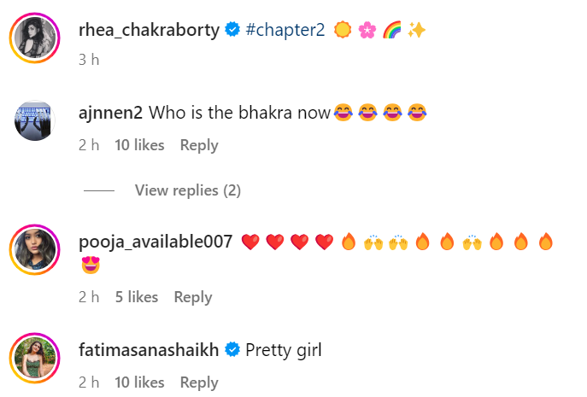Show the 10 likes on ajnnen2's comment

pyautogui.click(x=139, y=145)
